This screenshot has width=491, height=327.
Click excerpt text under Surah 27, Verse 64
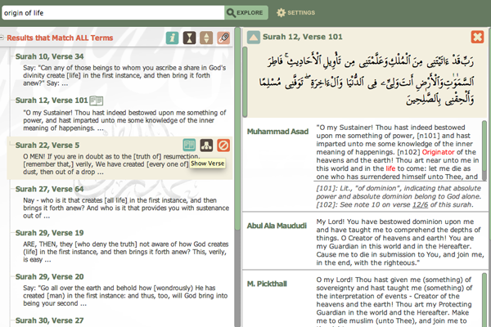(x=126, y=208)
